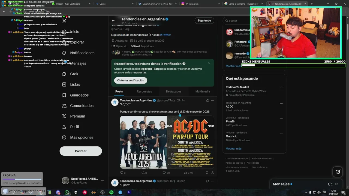The width and height of the screenshot is (349, 196).
Task: Open options for ACDC trend
Action: [281, 103]
